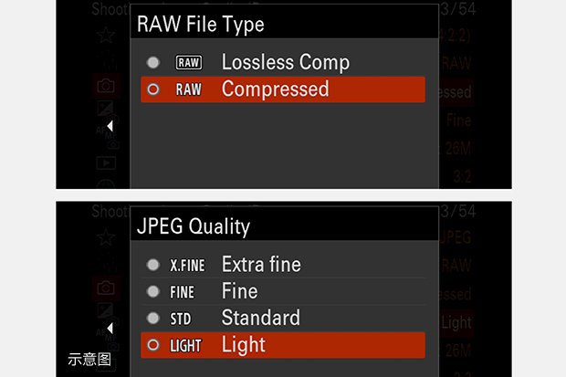The width and height of the screenshot is (566, 377).
Task: Choose the Fine option label
Action: [240, 292]
